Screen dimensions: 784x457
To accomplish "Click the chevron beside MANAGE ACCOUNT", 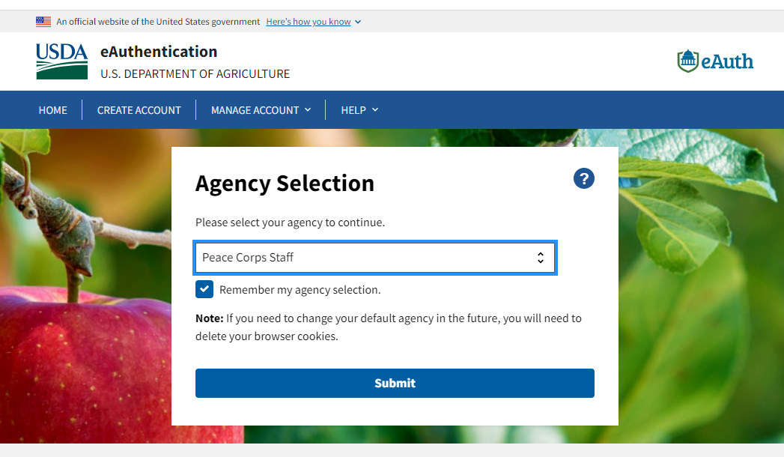I will (308, 109).
